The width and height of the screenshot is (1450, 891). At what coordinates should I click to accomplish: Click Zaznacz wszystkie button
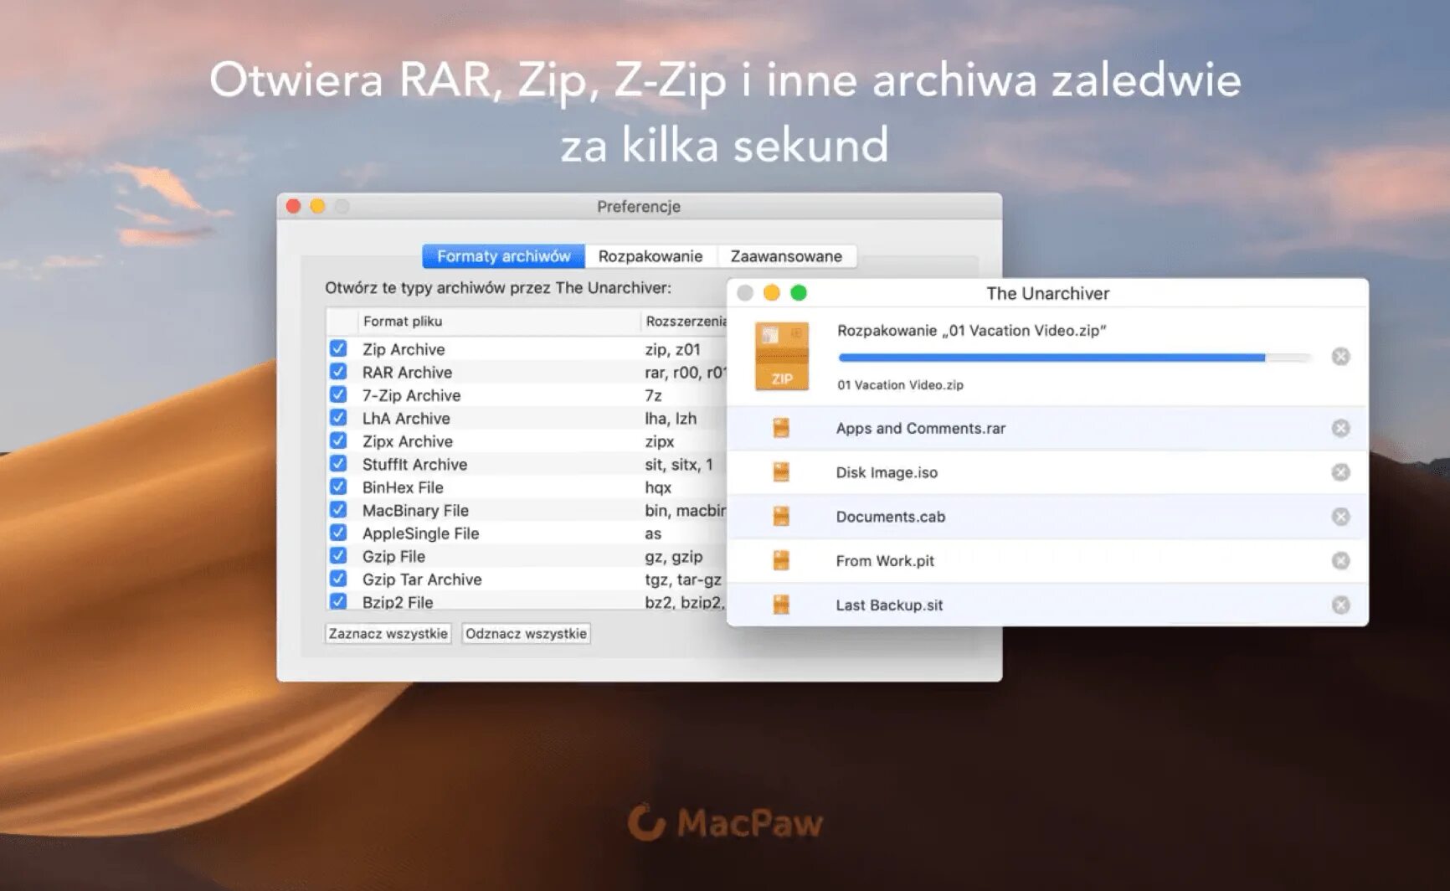pos(388,634)
